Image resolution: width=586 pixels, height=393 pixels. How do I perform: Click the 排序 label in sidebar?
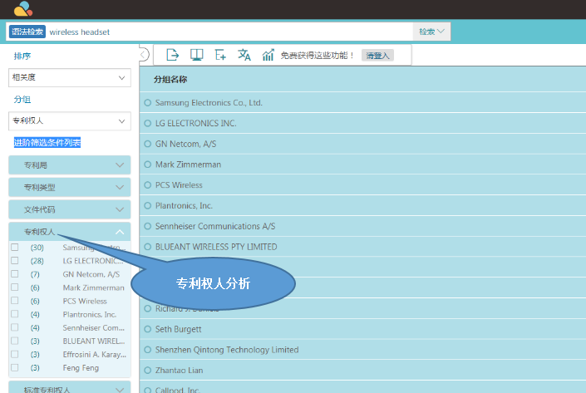point(22,56)
